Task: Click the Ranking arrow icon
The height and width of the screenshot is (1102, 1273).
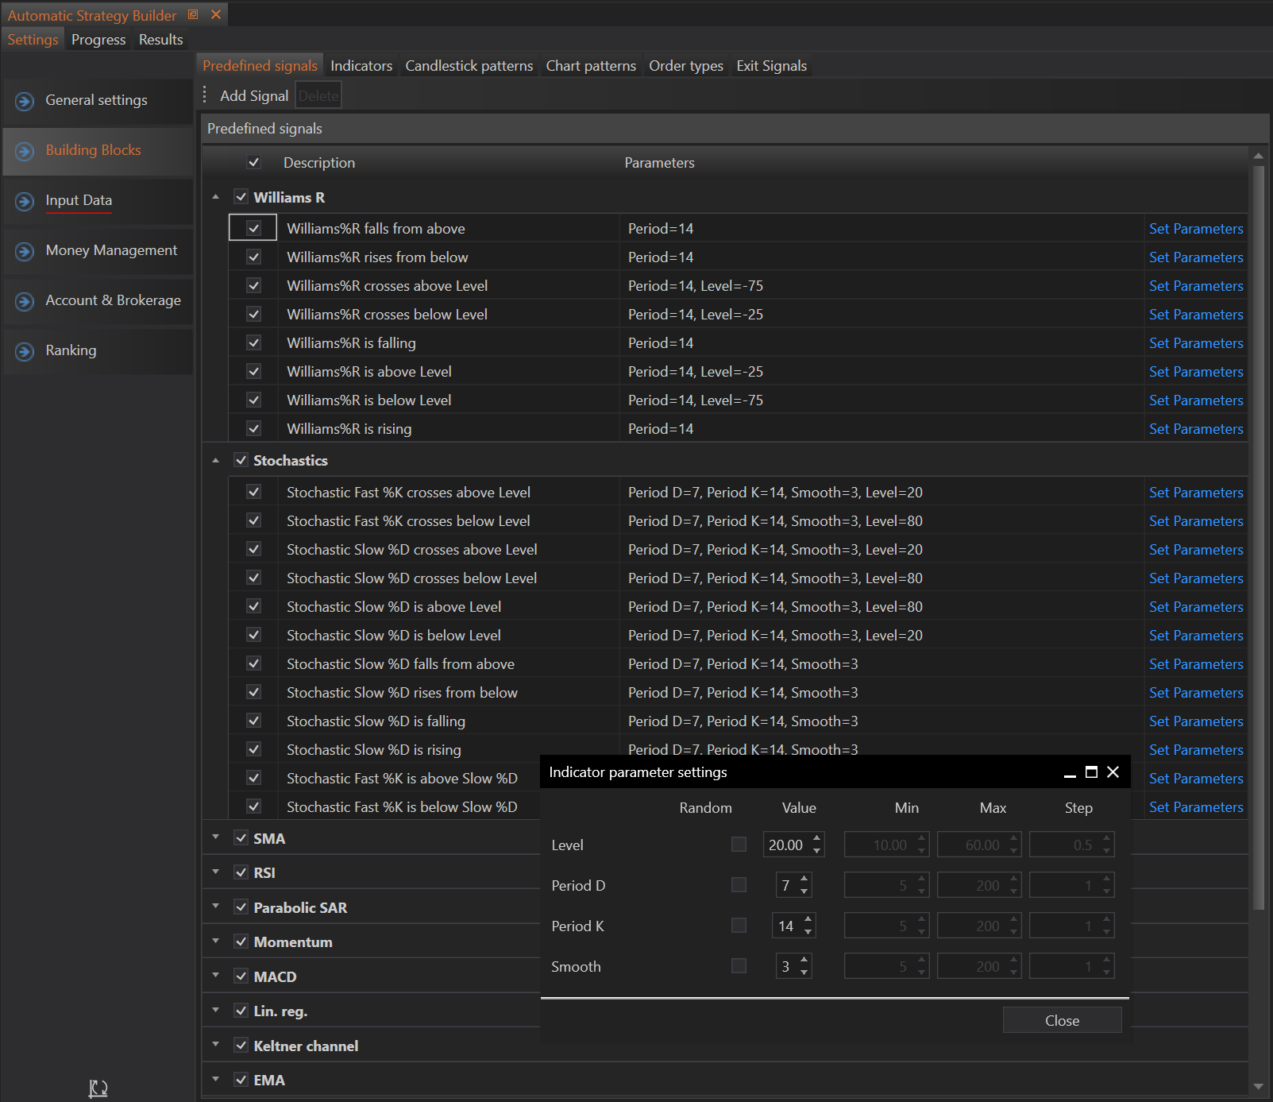Action: [25, 351]
